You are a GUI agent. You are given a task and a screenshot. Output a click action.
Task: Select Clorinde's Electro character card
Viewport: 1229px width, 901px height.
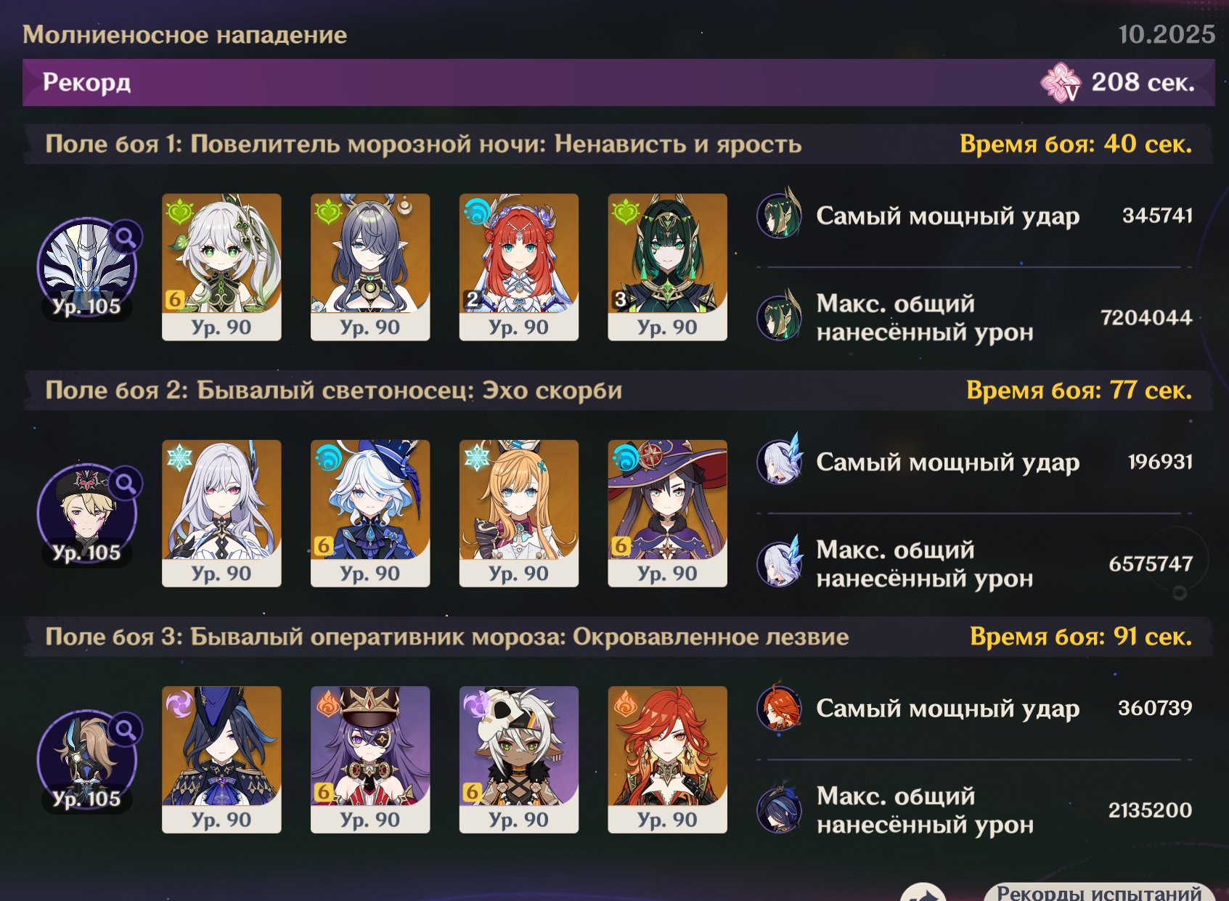click(x=221, y=759)
